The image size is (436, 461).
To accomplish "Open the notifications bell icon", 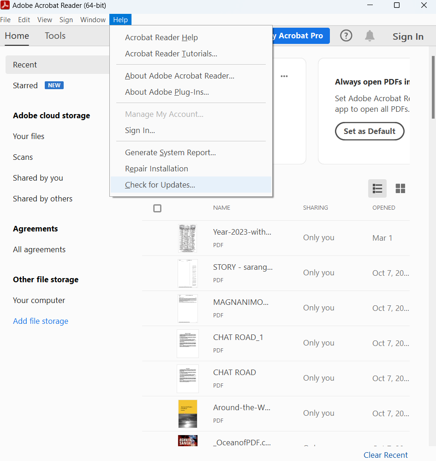I will (x=370, y=36).
